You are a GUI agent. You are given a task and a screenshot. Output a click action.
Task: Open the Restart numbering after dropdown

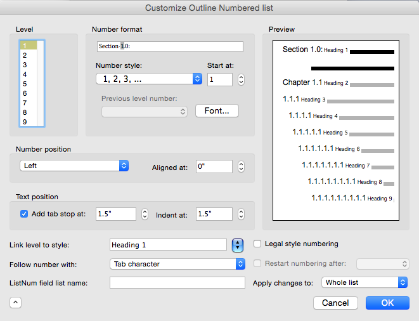383,264
